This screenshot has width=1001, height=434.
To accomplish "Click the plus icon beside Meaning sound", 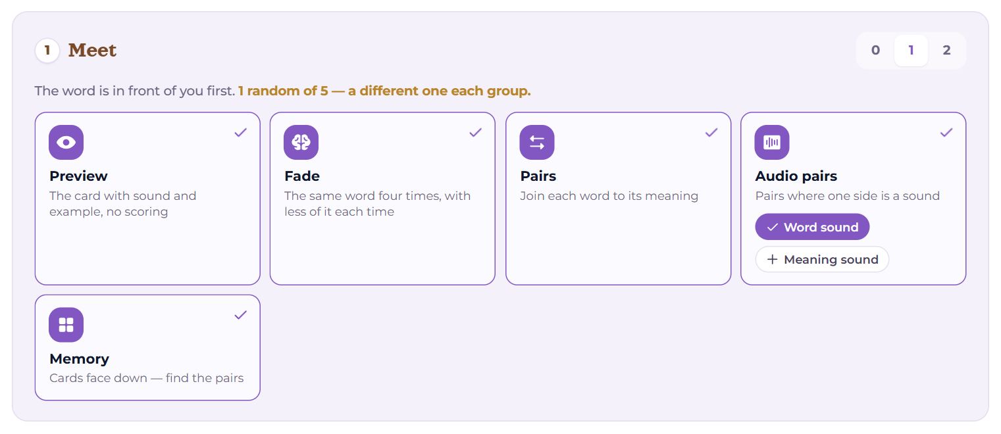I will pyautogui.click(x=773, y=260).
